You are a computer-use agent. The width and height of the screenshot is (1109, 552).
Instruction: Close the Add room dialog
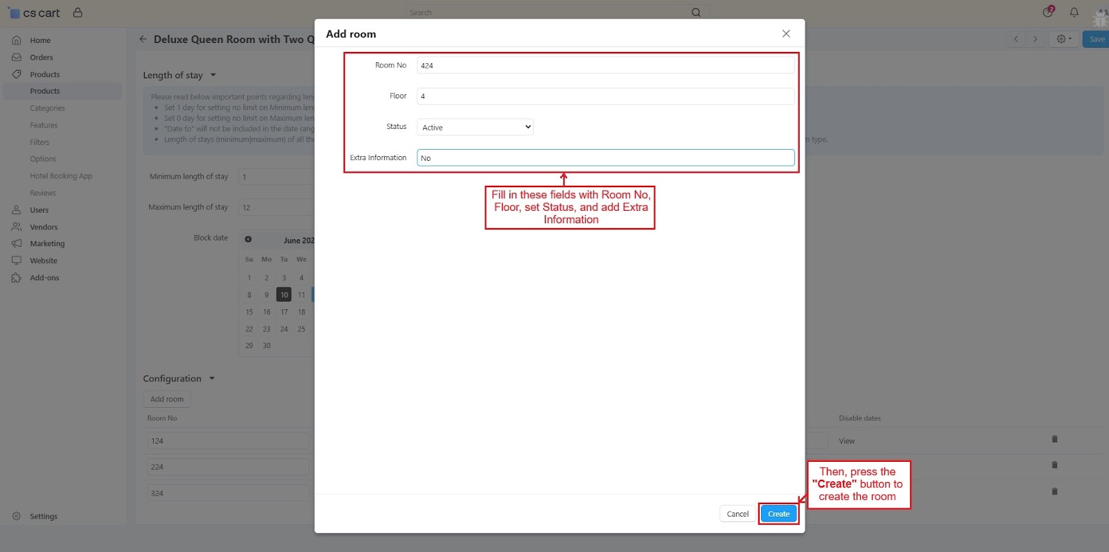pyautogui.click(x=786, y=34)
